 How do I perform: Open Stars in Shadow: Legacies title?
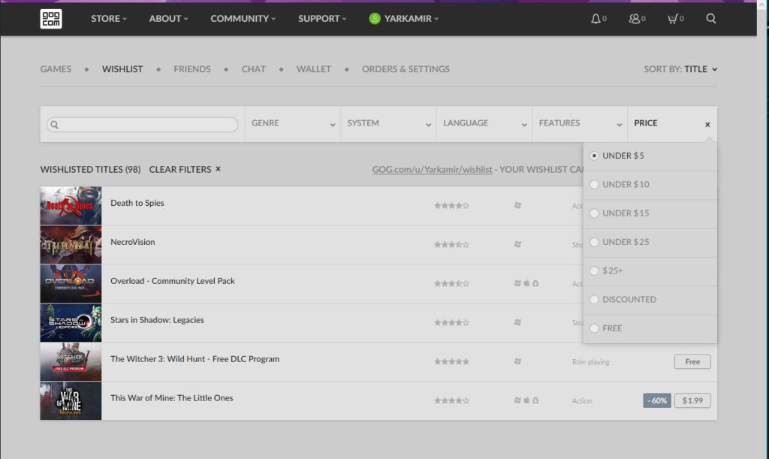click(158, 320)
